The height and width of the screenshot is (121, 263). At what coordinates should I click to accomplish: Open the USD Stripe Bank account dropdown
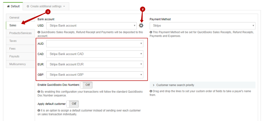coord(92,26)
